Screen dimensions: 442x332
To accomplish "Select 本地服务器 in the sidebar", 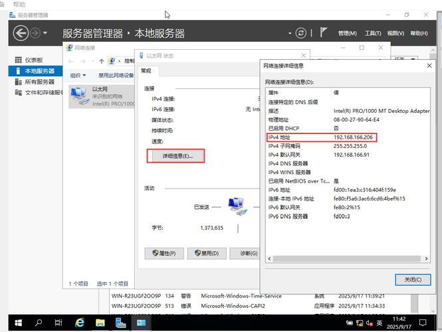I will (35, 71).
